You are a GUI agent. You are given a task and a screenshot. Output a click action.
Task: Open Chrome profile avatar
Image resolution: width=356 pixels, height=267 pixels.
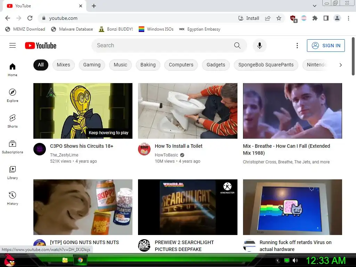click(337, 18)
